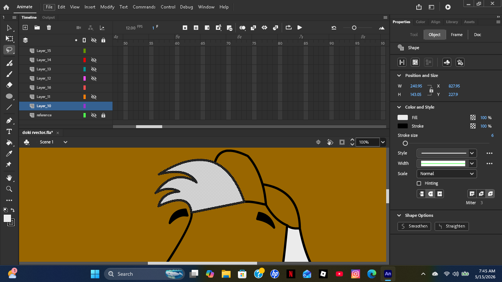Switch Properties to Frame
Viewport: 502px width, 282px height.
457,35
